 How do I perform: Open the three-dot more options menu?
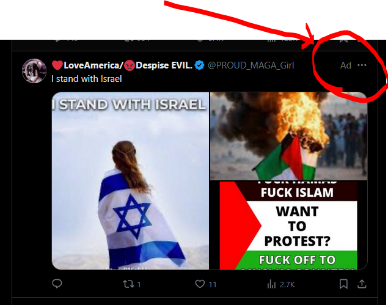[x=362, y=65]
